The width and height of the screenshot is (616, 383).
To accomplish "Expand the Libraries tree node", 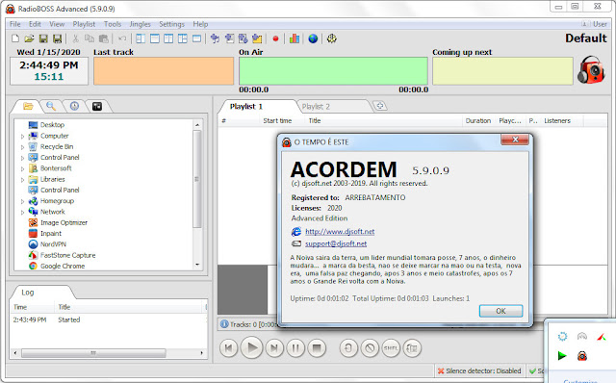I will click(22, 180).
